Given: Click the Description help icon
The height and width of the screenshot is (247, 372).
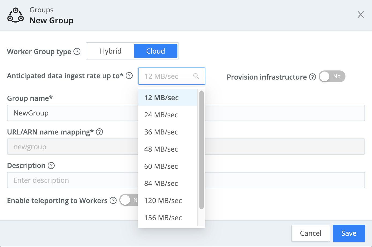Looking at the screenshot, I should 51,166.
